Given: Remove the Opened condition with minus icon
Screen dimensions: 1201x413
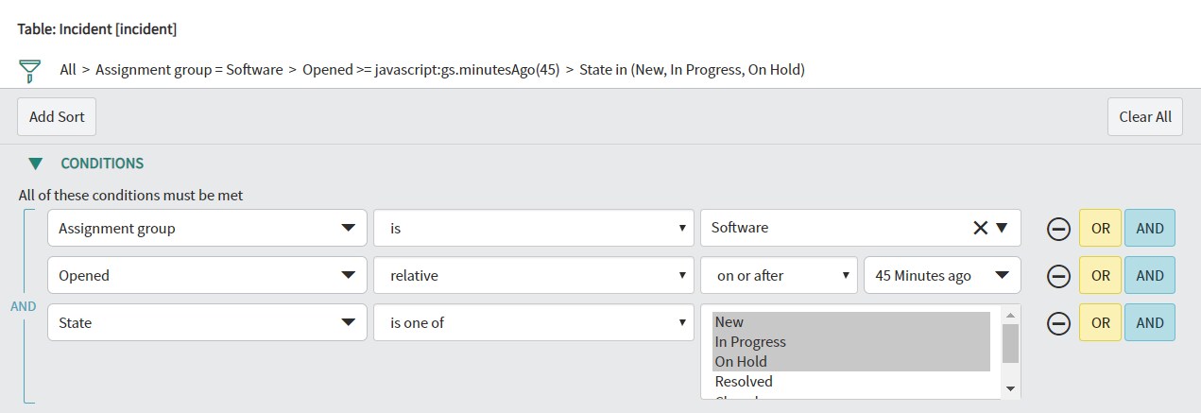Looking at the screenshot, I should (1059, 276).
